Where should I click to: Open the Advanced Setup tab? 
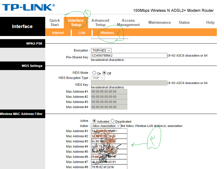[x=100, y=23]
